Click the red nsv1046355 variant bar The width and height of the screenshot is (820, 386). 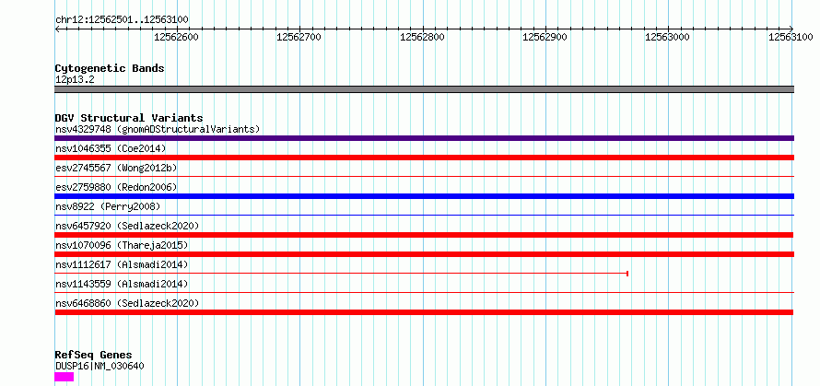tap(424, 158)
